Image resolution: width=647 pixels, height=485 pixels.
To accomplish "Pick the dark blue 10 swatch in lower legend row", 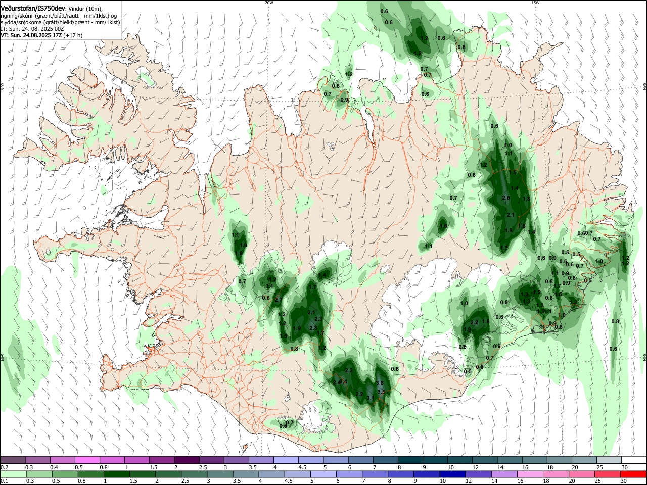I will coord(451,474).
